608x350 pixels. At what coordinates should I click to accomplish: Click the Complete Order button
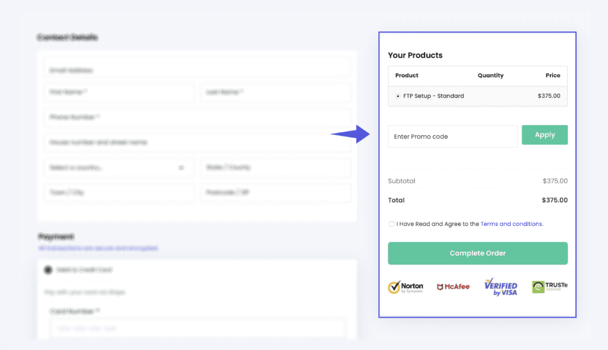(477, 253)
